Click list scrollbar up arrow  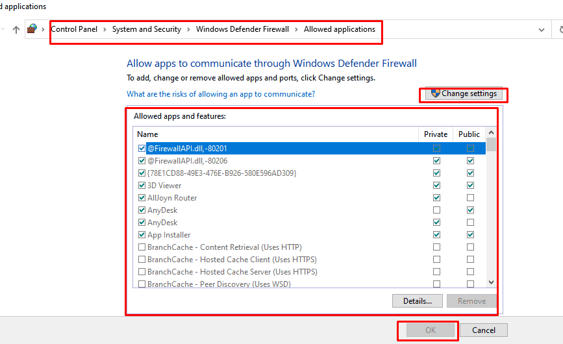(x=491, y=132)
